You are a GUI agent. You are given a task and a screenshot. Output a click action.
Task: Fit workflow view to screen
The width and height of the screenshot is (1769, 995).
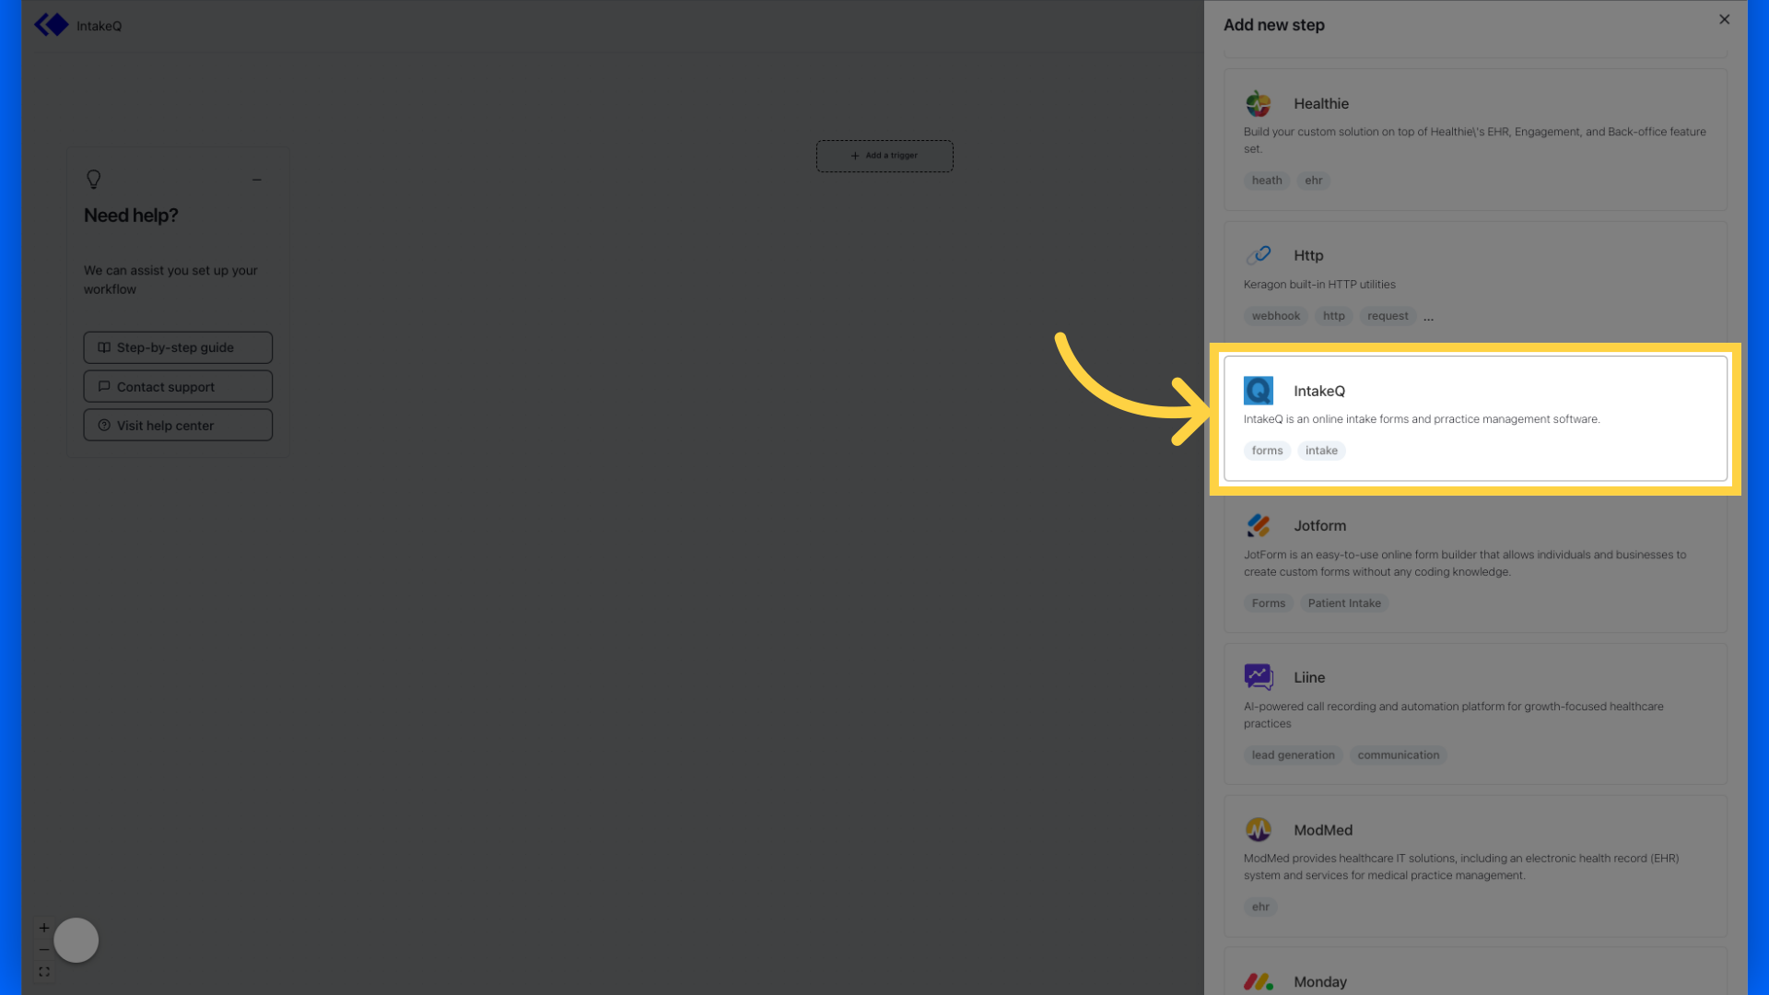(44, 972)
